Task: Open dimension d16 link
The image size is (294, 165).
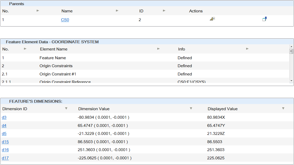Action: (x=5, y=150)
